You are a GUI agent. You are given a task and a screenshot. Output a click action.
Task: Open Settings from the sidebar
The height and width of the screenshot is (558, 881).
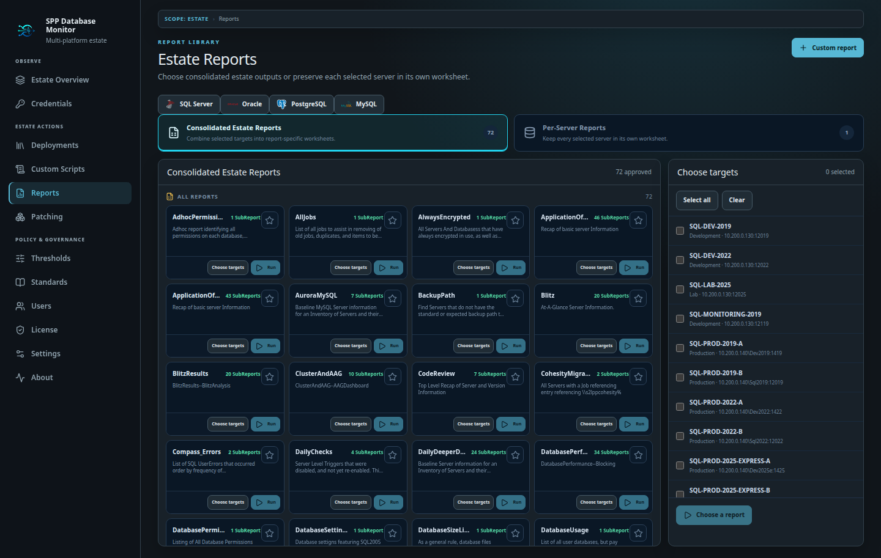70,354
